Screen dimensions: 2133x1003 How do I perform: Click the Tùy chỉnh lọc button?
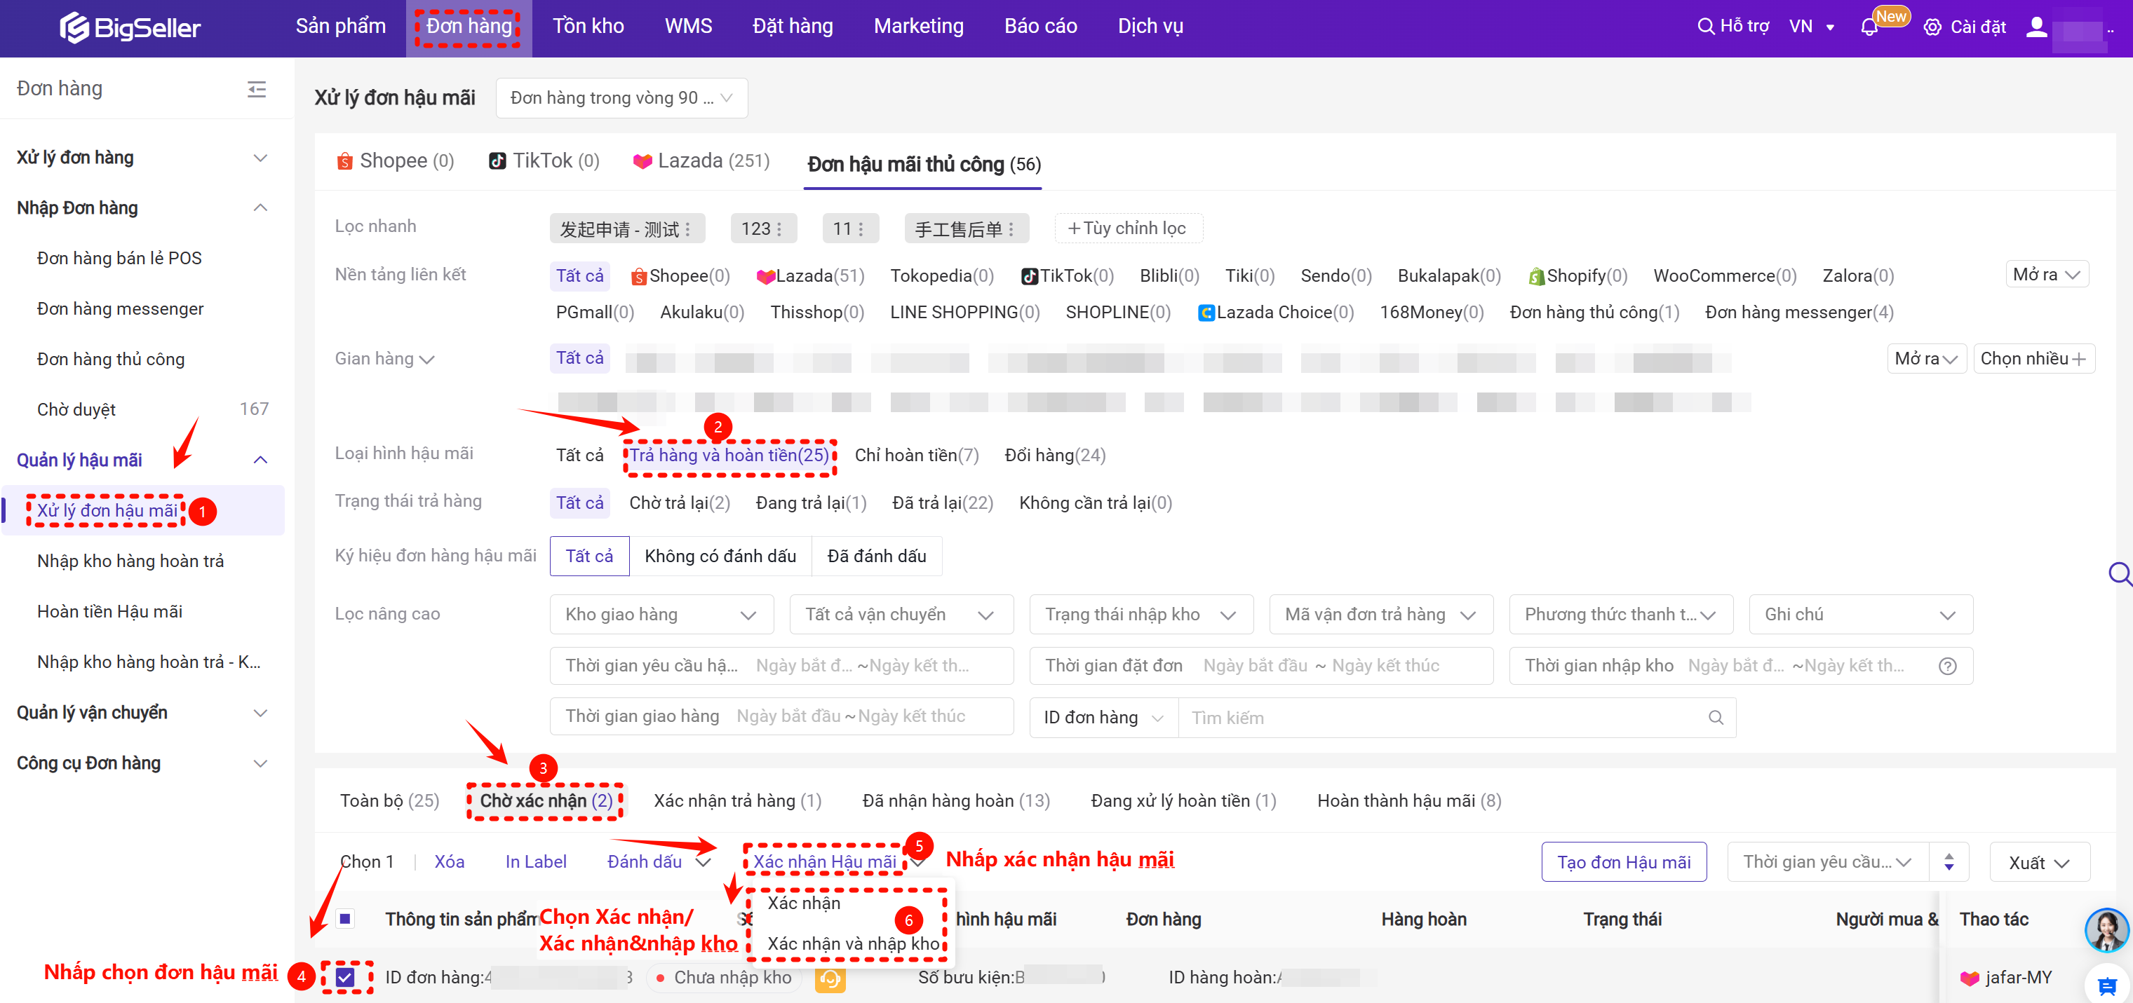(1128, 228)
